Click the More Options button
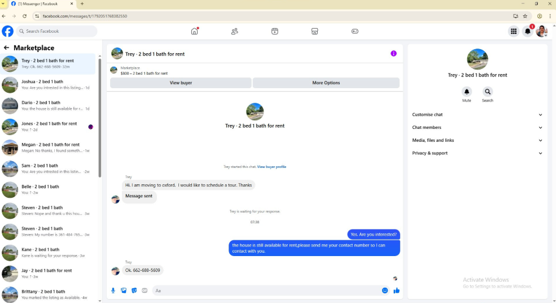 pyautogui.click(x=326, y=83)
